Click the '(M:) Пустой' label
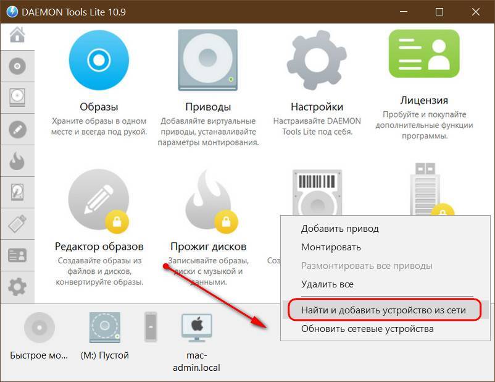The width and height of the screenshot is (495, 382). [x=105, y=355]
